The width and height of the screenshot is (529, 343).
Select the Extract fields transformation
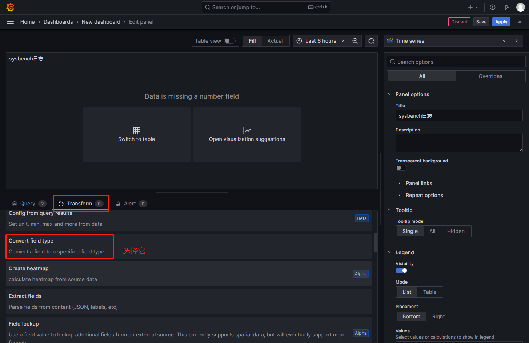[x=189, y=301]
